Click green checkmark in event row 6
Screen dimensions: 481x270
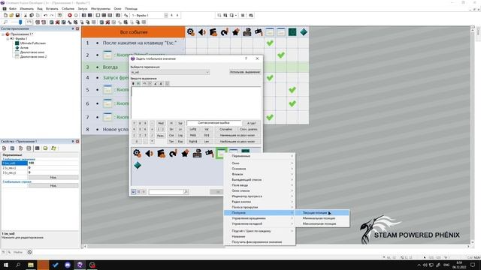tap(292, 103)
